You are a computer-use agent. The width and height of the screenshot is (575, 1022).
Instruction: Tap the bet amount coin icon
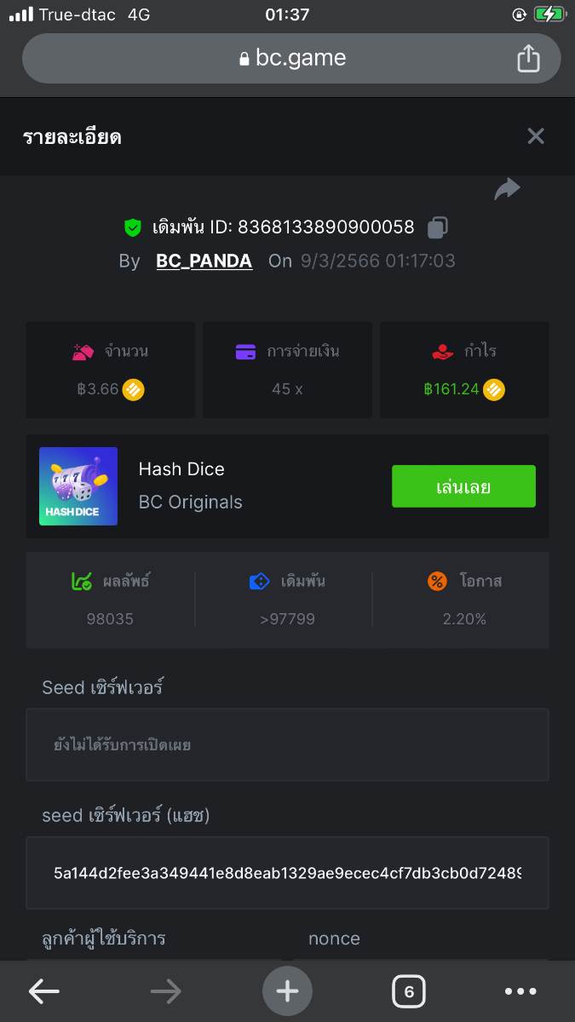pos(133,390)
